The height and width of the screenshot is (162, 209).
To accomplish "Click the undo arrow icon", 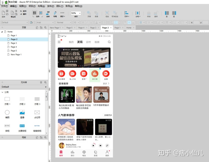I will 21,11.
